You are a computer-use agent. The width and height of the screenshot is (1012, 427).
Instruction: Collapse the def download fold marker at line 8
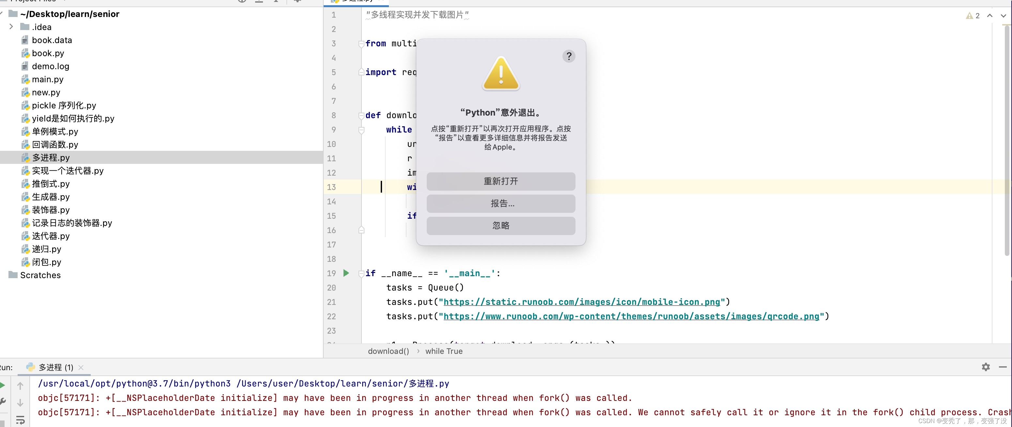pos(361,116)
